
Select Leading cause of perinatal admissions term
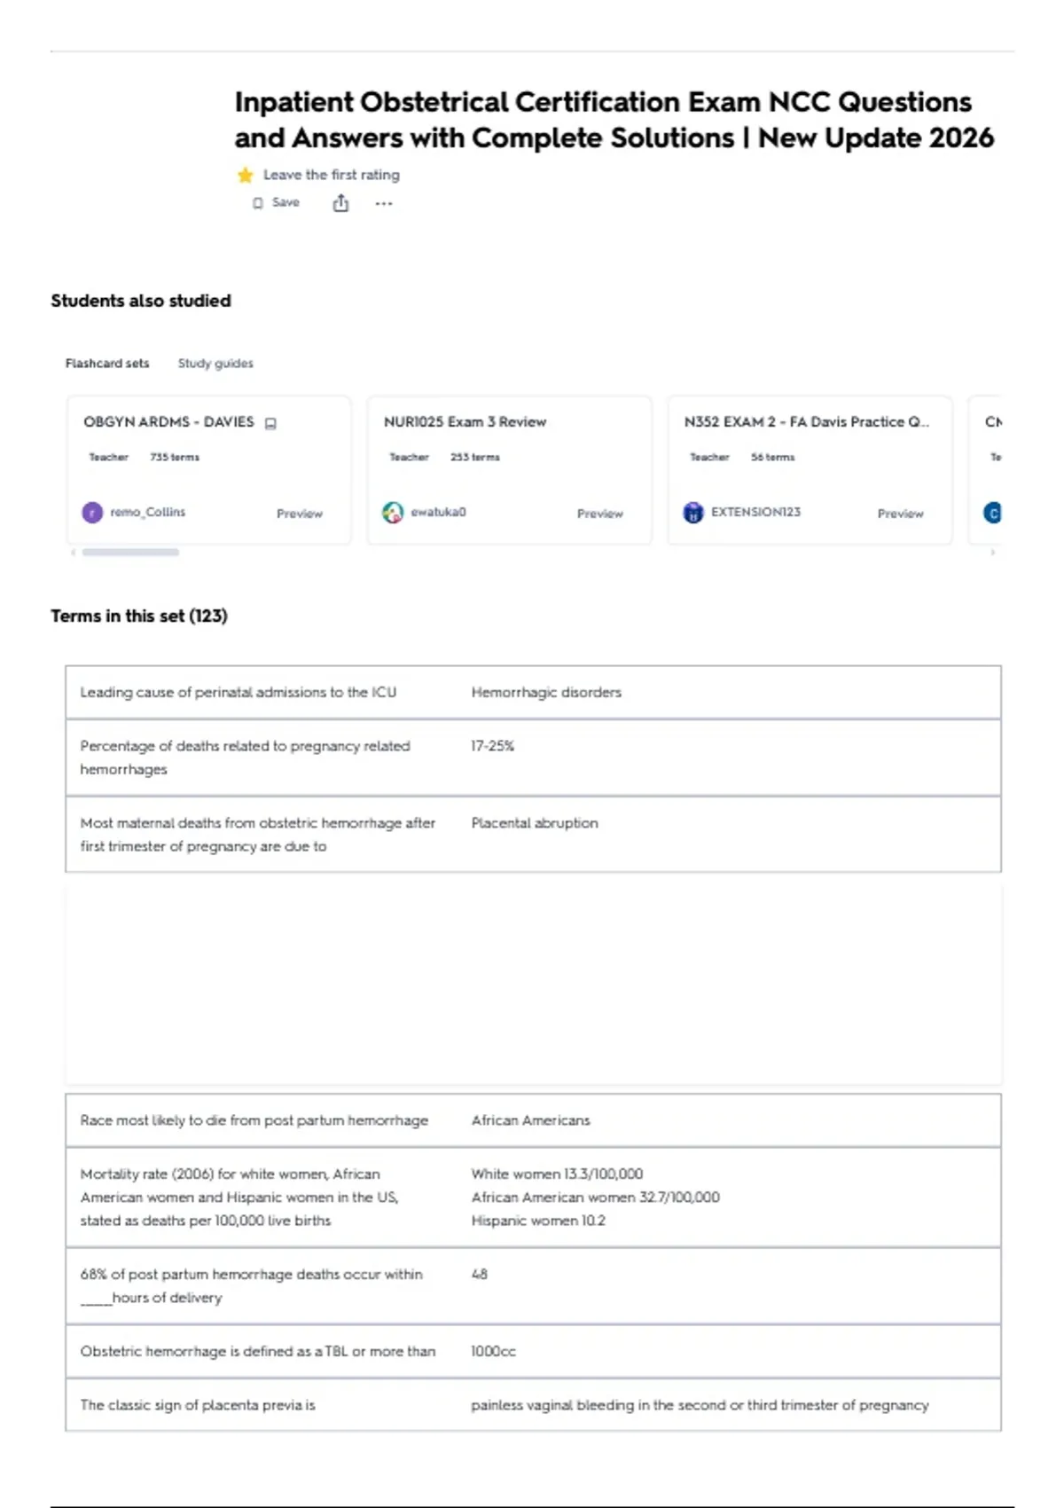click(239, 692)
